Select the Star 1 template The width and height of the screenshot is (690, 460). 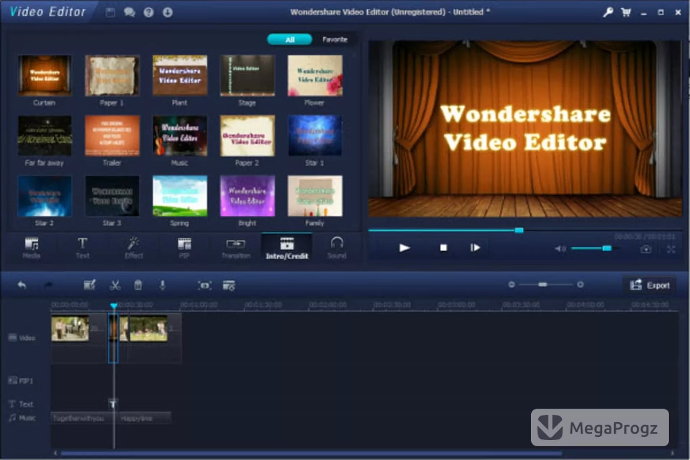[315, 136]
